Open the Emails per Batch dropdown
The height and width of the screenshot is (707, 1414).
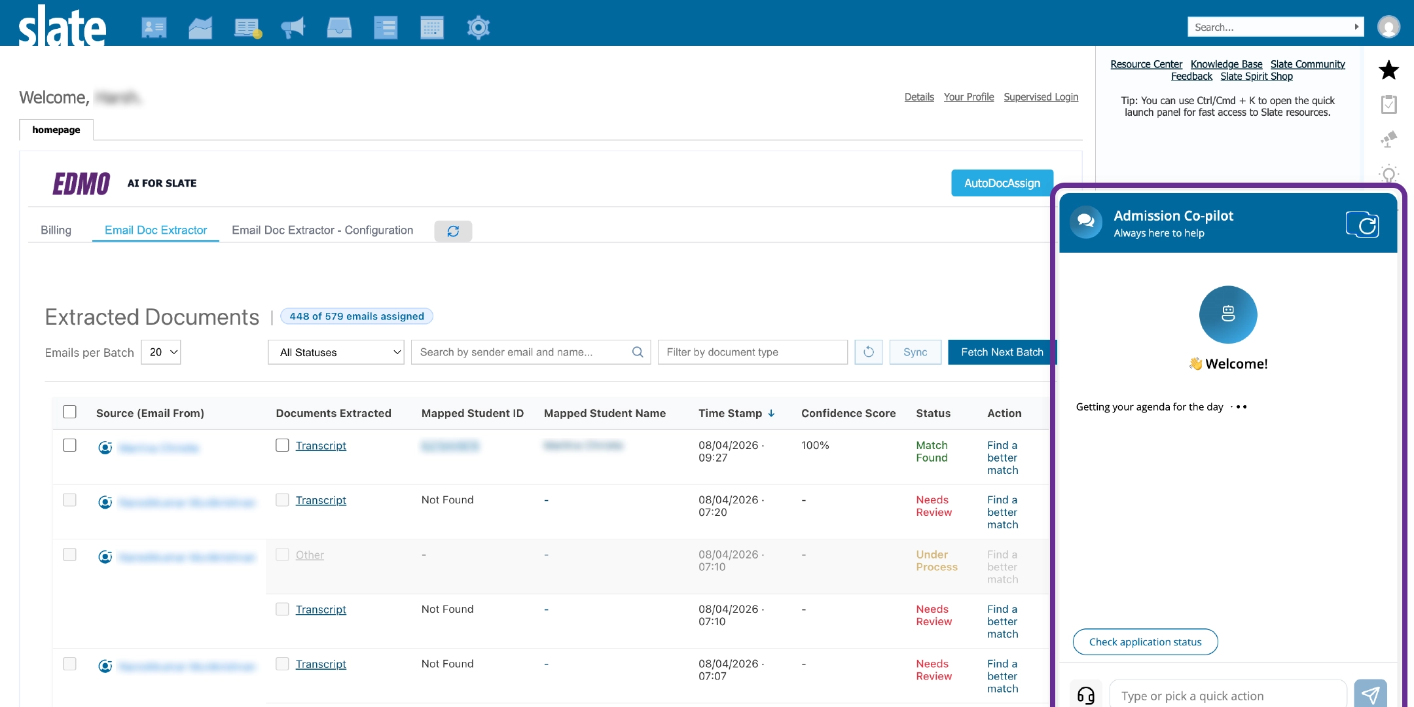(161, 352)
